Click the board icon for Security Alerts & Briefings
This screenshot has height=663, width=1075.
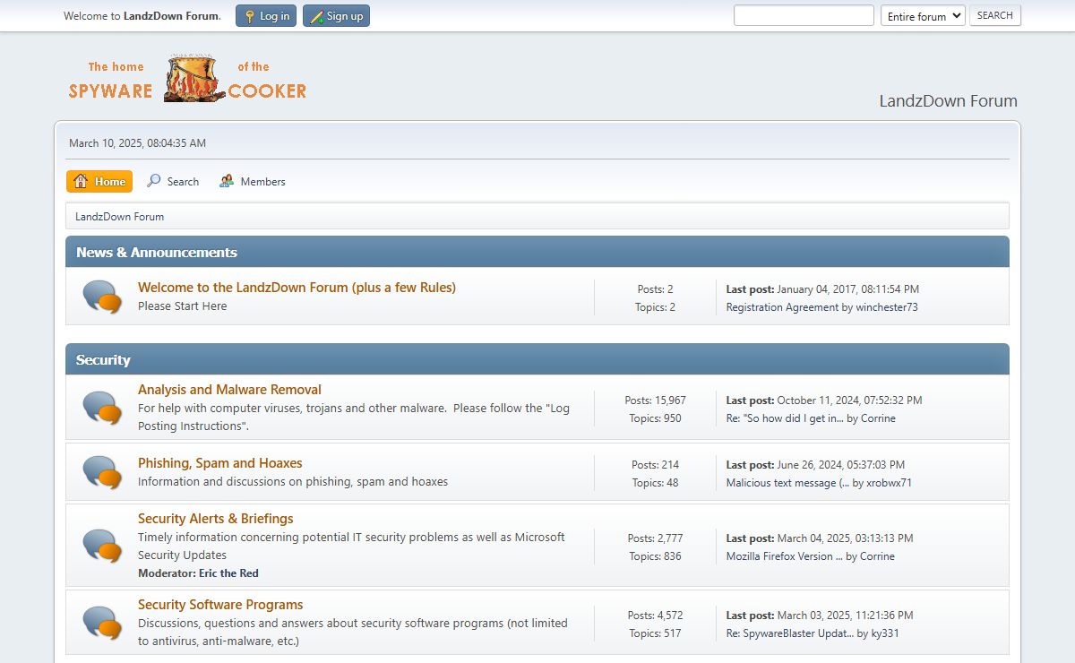point(102,546)
